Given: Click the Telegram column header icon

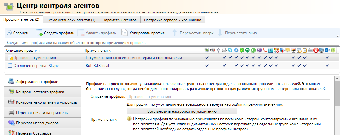Looking at the screenshot, I should pos(236,50).
